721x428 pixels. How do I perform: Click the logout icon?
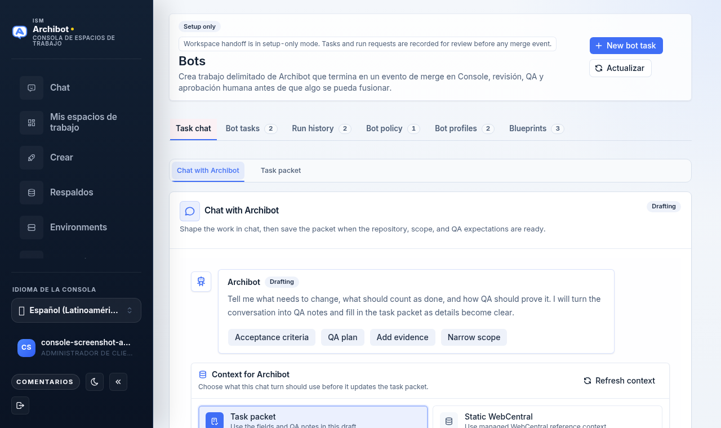[20, 405]
